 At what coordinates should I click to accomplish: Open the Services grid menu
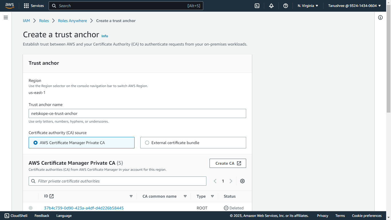34,6
